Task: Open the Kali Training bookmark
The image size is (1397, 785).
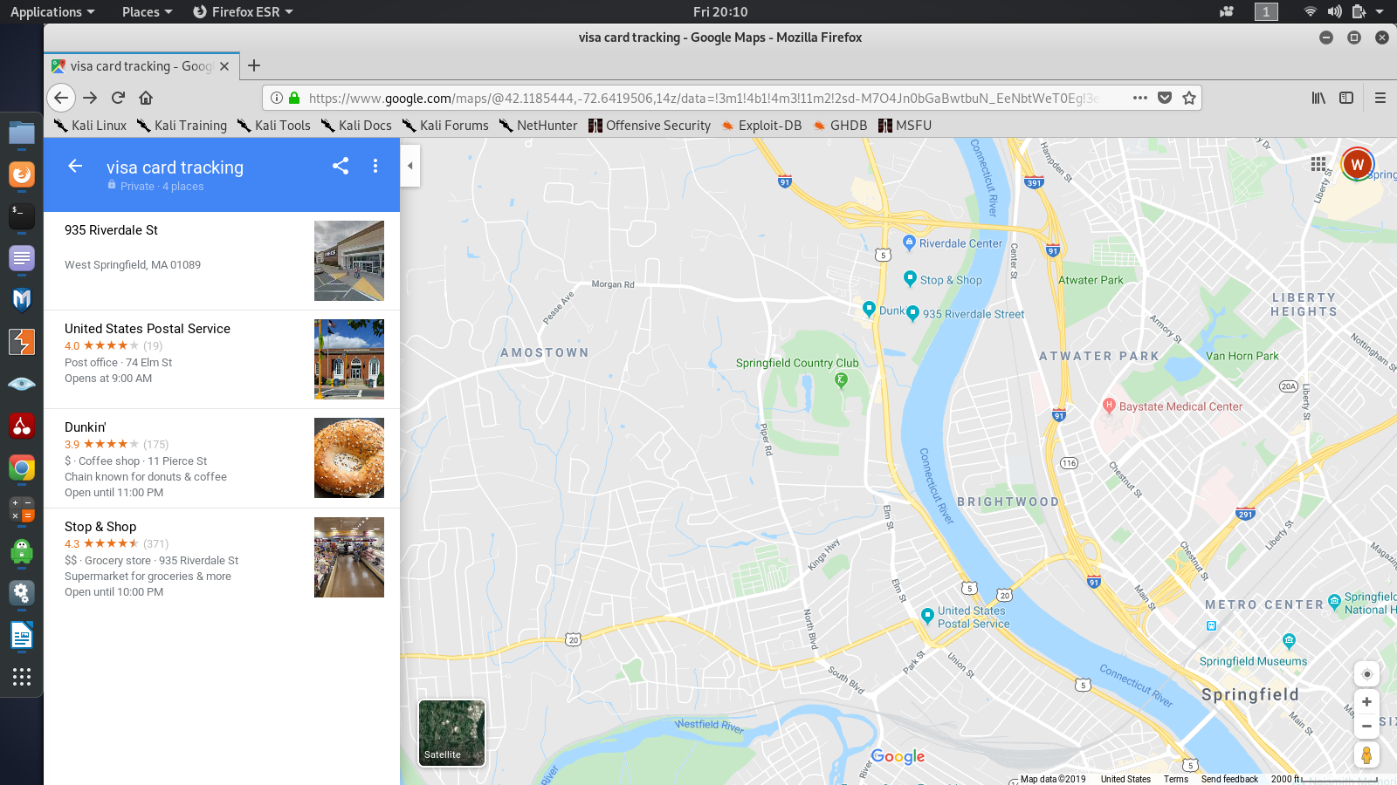Action: point(182,126)
